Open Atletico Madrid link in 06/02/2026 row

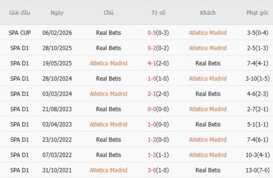click(207, 33)
